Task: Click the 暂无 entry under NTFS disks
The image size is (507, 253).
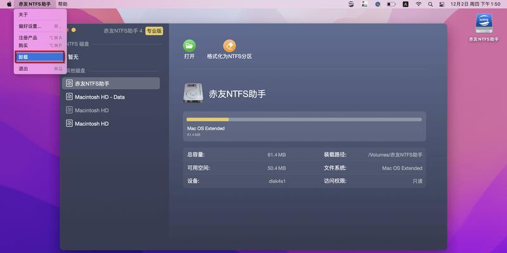Action: (73, 57)
